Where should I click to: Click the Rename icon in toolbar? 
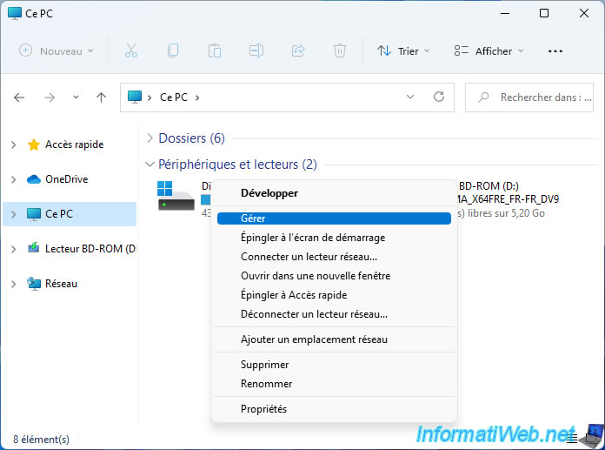[256, 51]
